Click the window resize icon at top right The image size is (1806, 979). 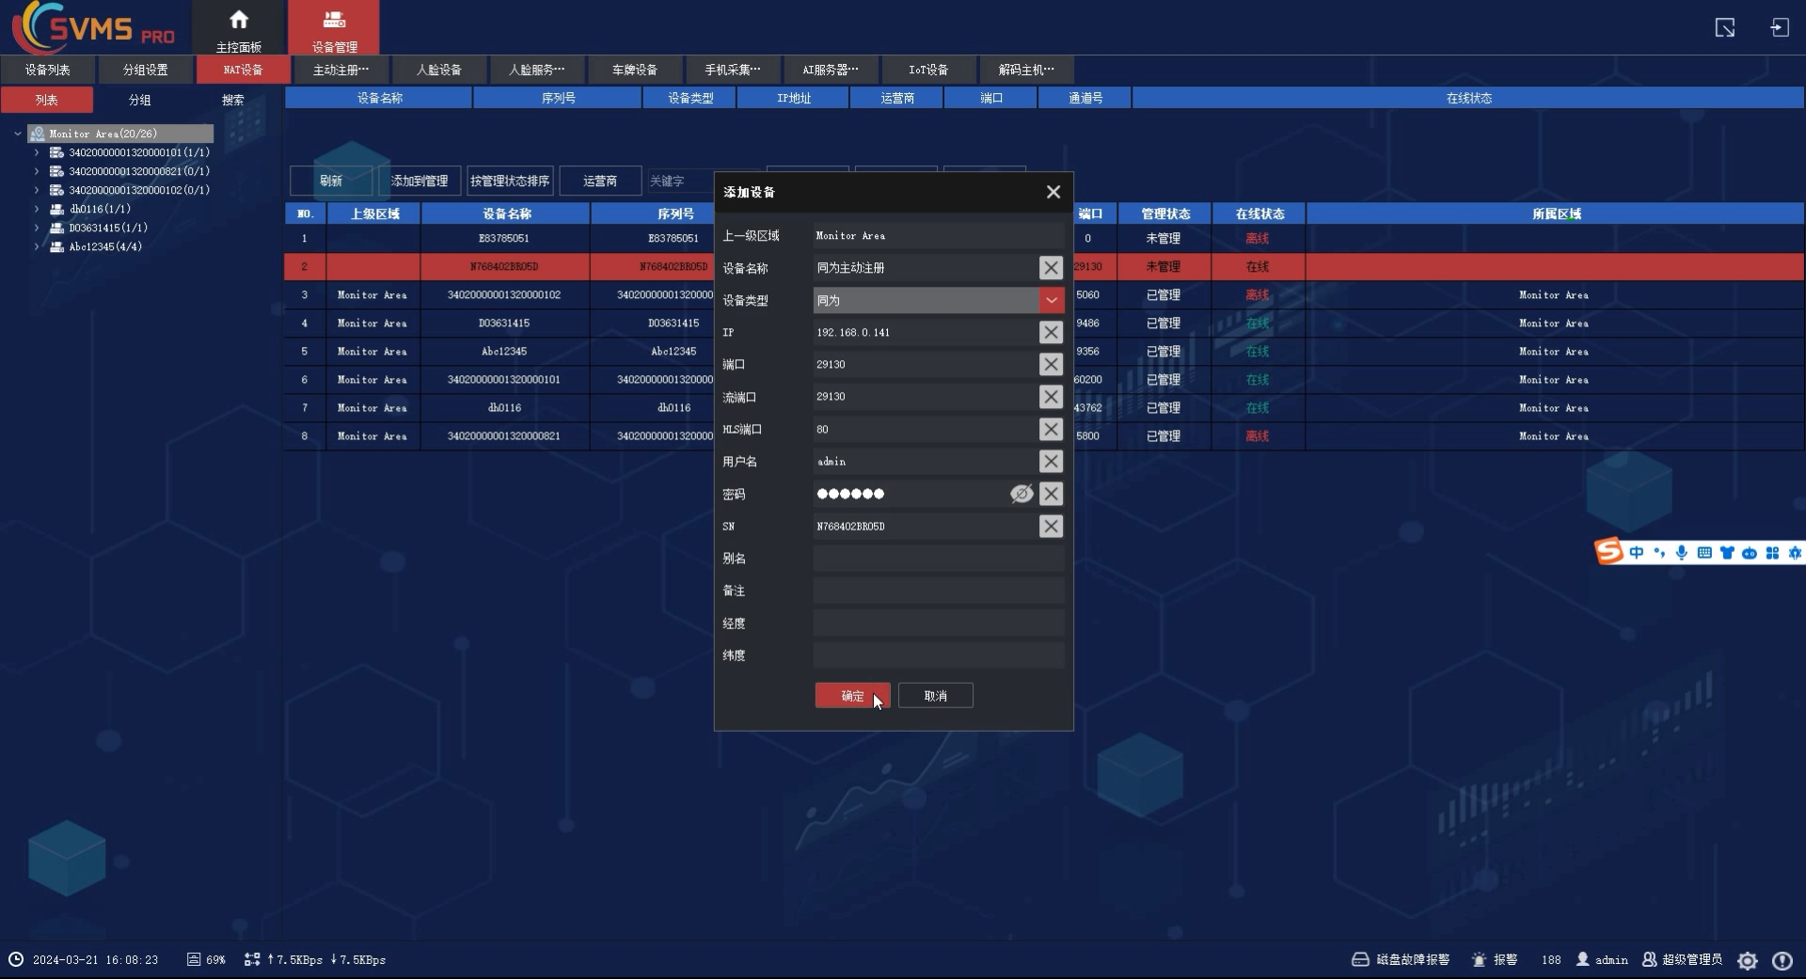[1724, 27]
